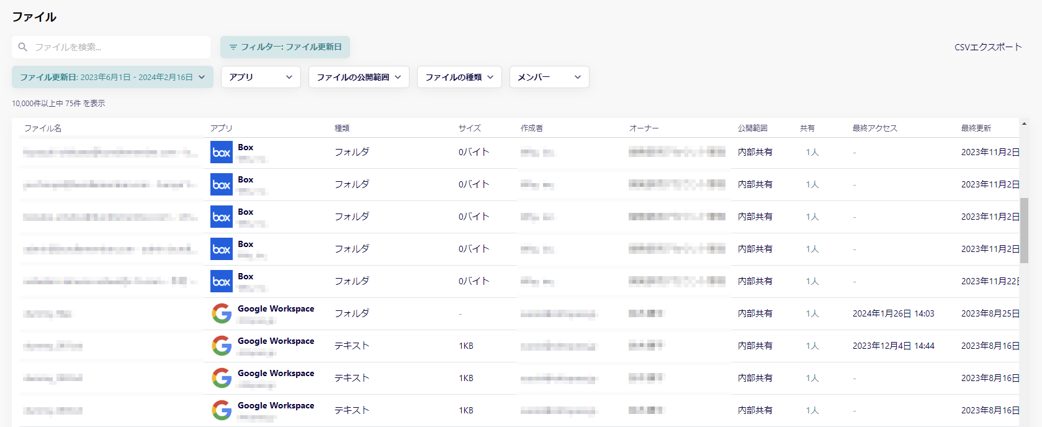
Task: Click the update date 2023年8月25日
Action: pos(990,313)
